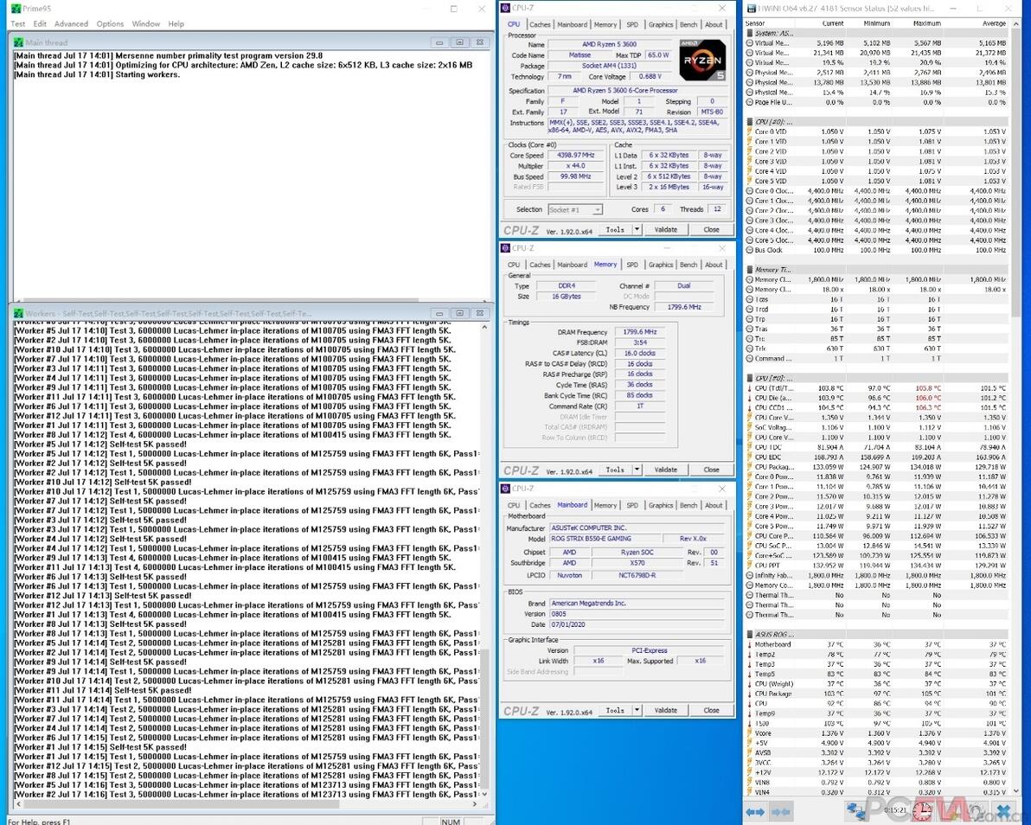Click the NUM indicator in Prime95 status bar
The image size is (1031, 825).
[x=451, y=821]
